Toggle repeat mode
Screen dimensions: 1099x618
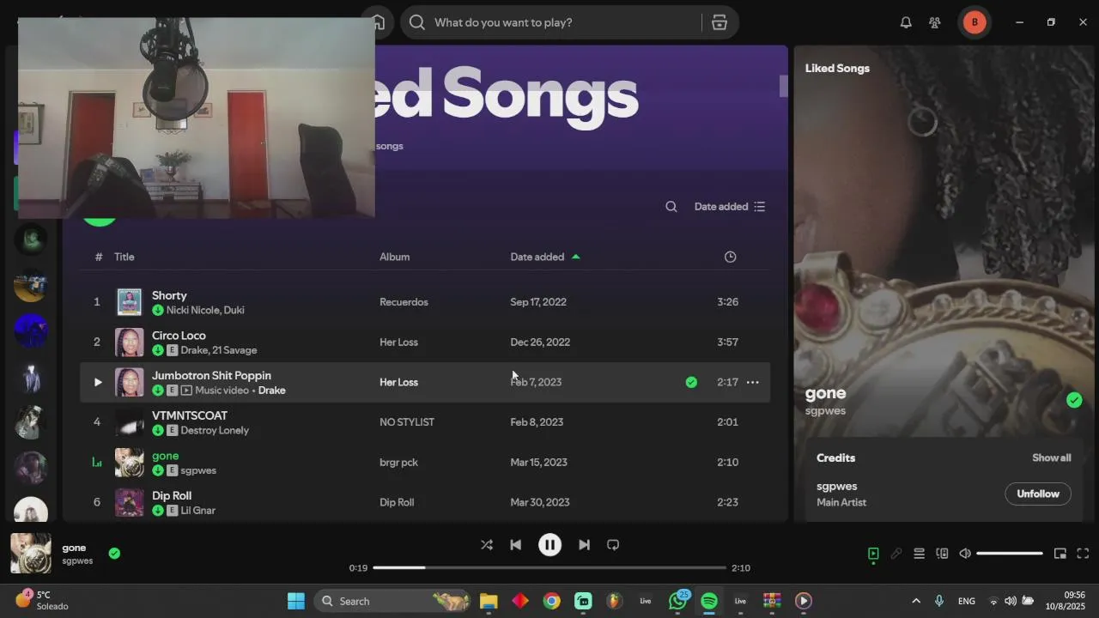tap(613, 545)
